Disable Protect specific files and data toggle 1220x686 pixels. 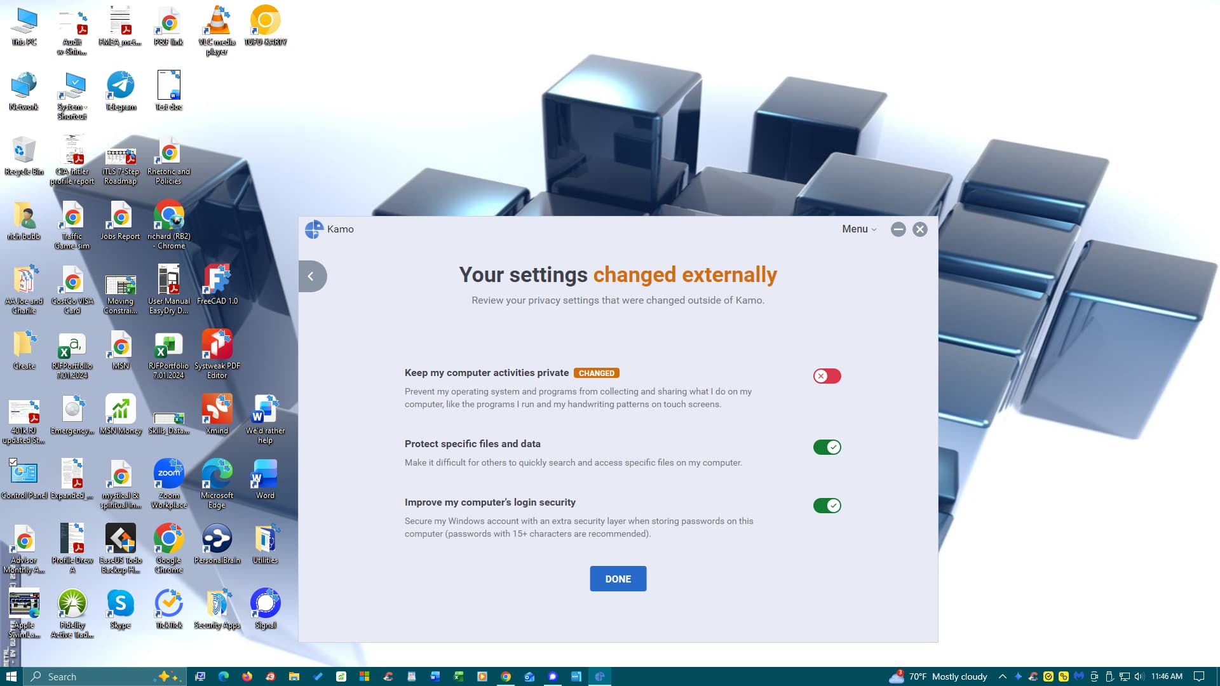pos(827,447)
